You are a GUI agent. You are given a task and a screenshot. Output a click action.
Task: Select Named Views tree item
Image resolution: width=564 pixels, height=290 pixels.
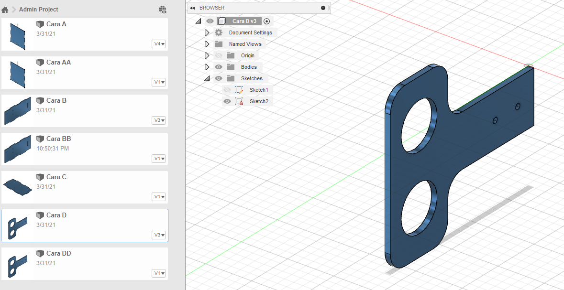[x=245, y=44]
